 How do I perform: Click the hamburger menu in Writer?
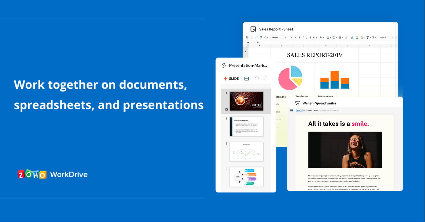[291, 110]
